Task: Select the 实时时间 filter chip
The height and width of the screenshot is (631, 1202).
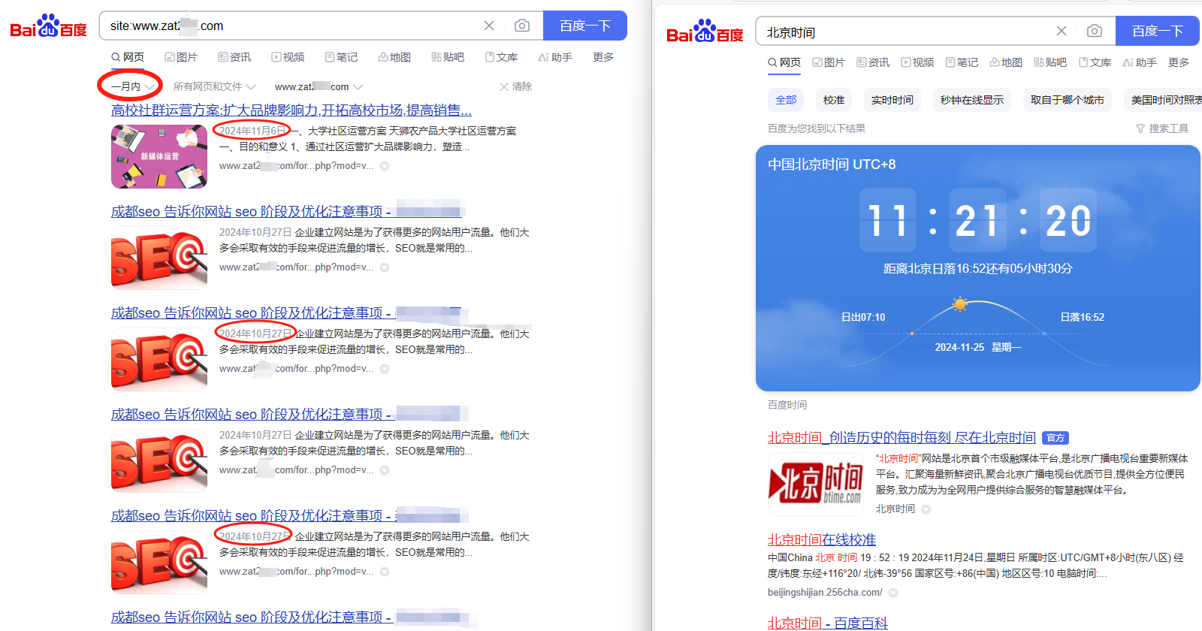Action: (892, 100)
